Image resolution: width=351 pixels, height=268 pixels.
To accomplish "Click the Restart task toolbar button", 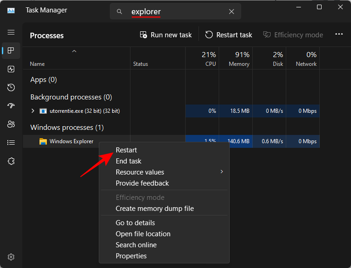I will point(228,35).
